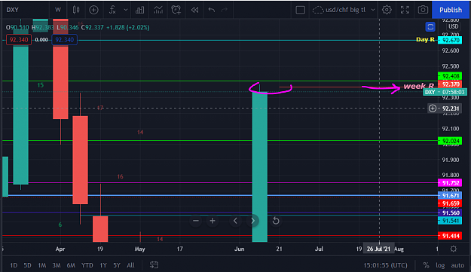Click the 26 Jul '21 date marker

378,249
